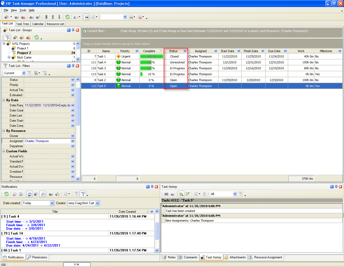Click the Due Date column header

[x=274, y=51]
